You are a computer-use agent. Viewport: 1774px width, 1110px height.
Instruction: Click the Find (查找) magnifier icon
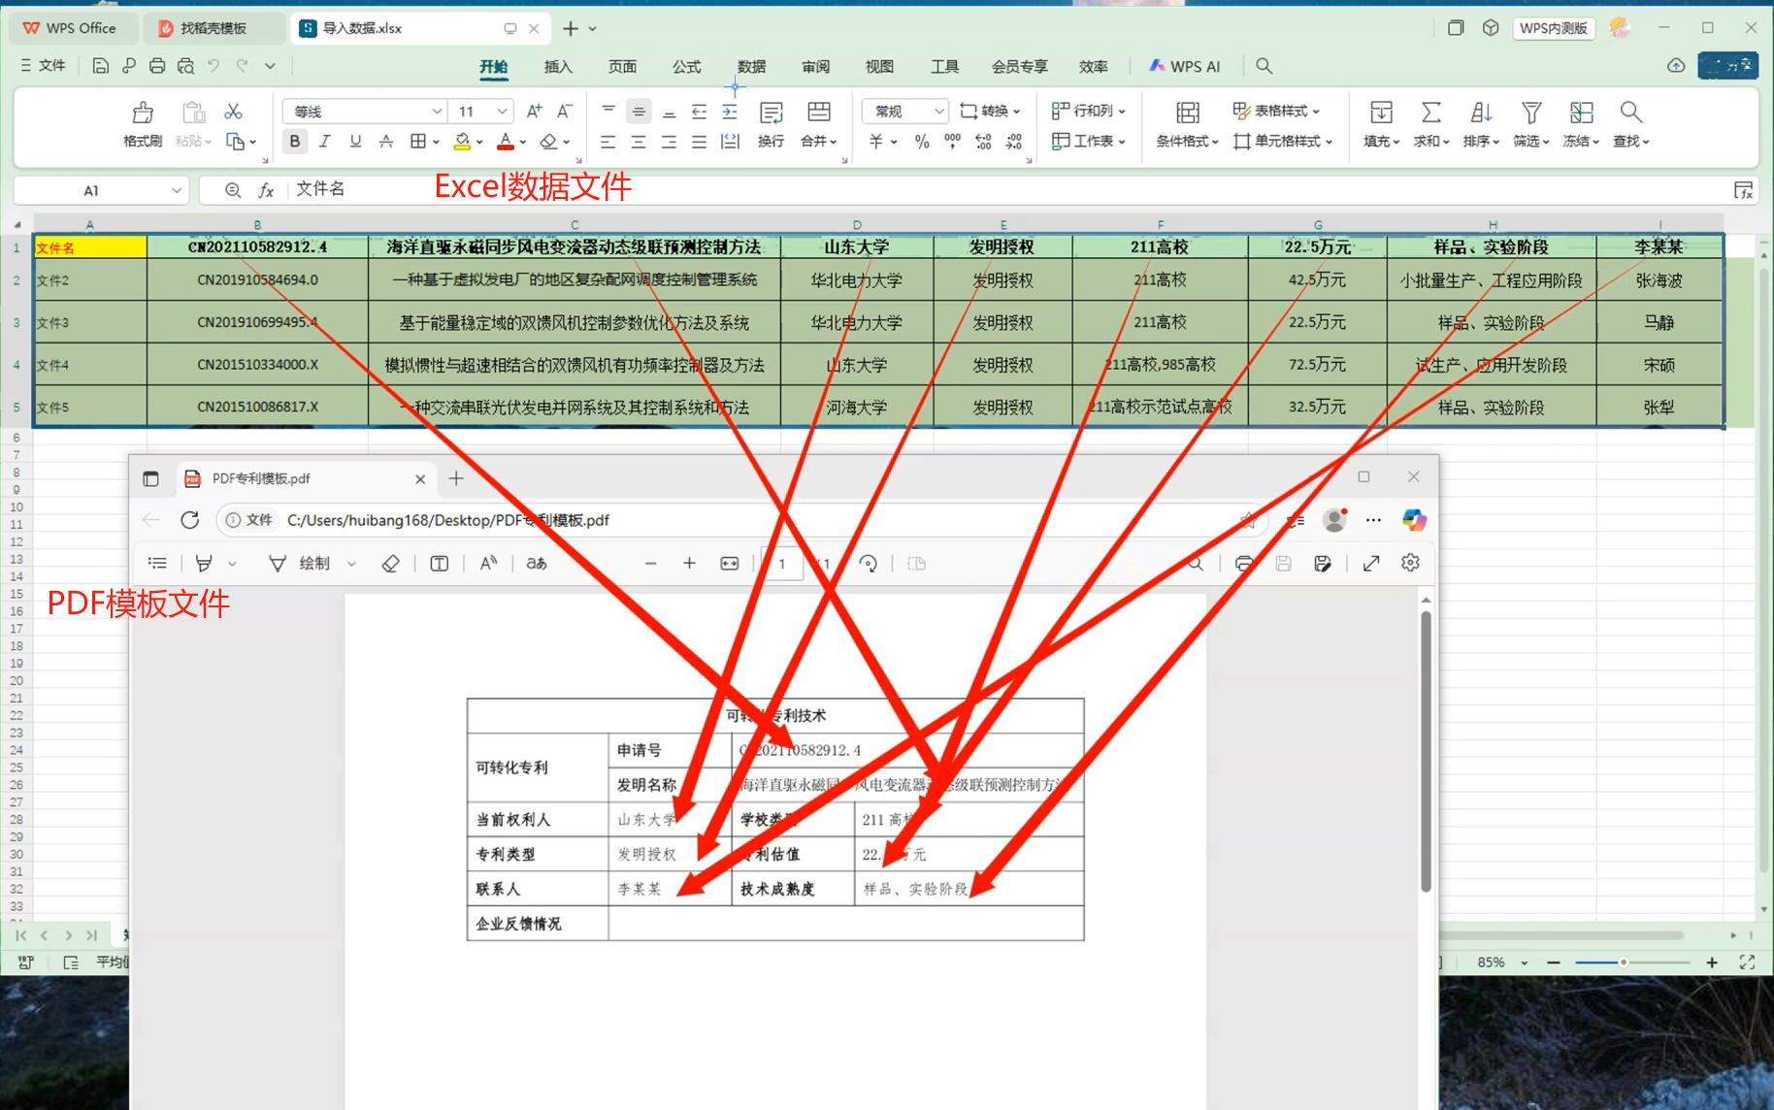coord(1631,113)
